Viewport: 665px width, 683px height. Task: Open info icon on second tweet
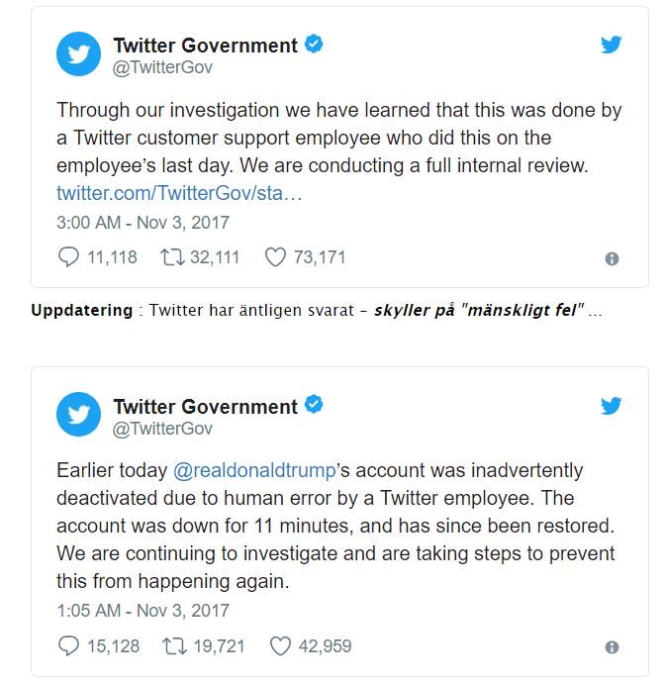coord(612,647)
